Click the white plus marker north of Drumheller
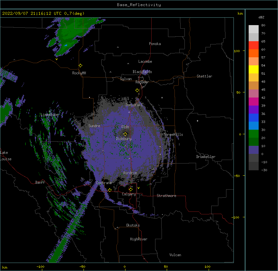 [x=197, y=121]
